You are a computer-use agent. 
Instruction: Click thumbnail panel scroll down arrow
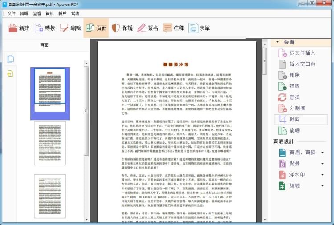click(x=86, y=220)
